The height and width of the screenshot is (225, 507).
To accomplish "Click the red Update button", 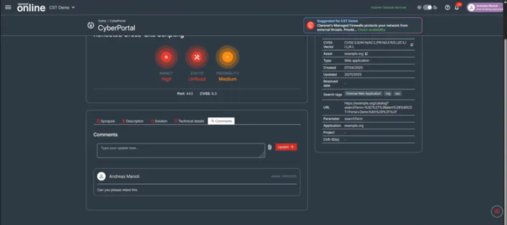I will [286, 147].
